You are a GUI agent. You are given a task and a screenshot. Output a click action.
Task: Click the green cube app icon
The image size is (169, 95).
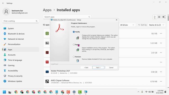[47, 34]
